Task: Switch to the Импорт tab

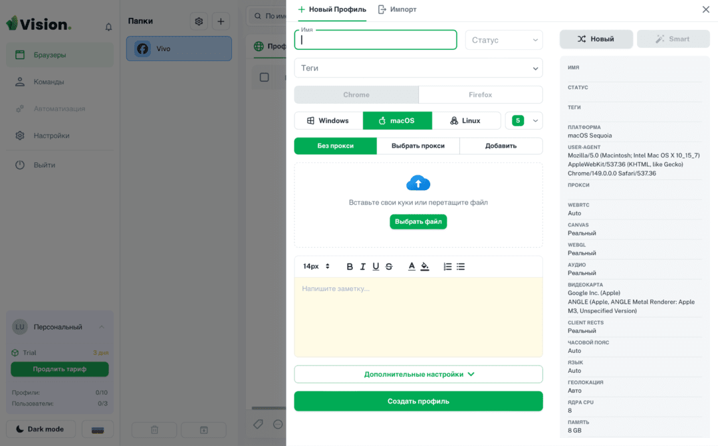Action: pyautogui.click(x=397, y=9)
